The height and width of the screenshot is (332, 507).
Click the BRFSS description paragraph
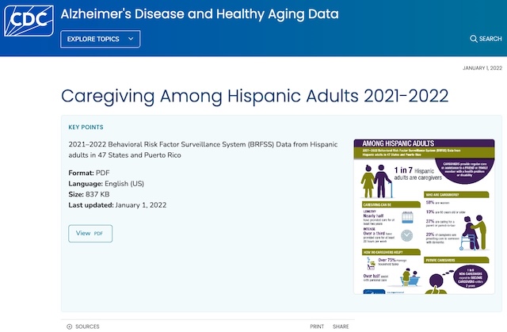203,150
